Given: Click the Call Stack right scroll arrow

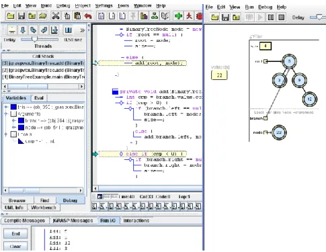Looking at the screenshot, I should tap(82, 86).
